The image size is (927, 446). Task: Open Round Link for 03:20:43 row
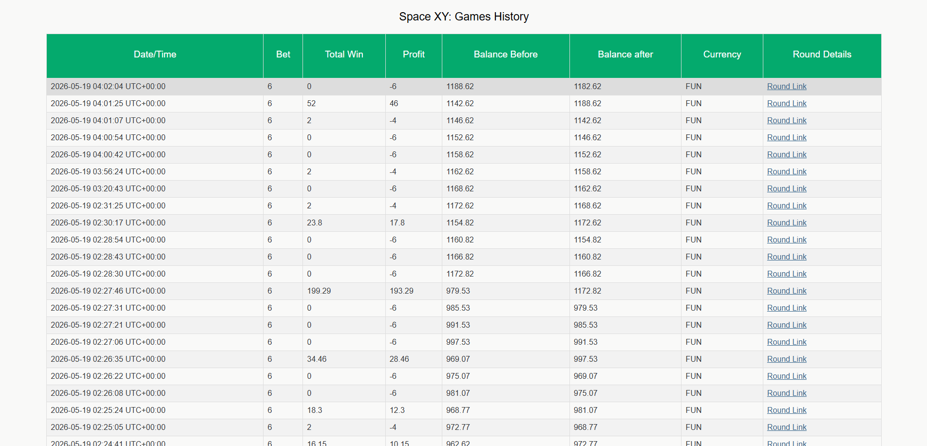pos(787,188)
